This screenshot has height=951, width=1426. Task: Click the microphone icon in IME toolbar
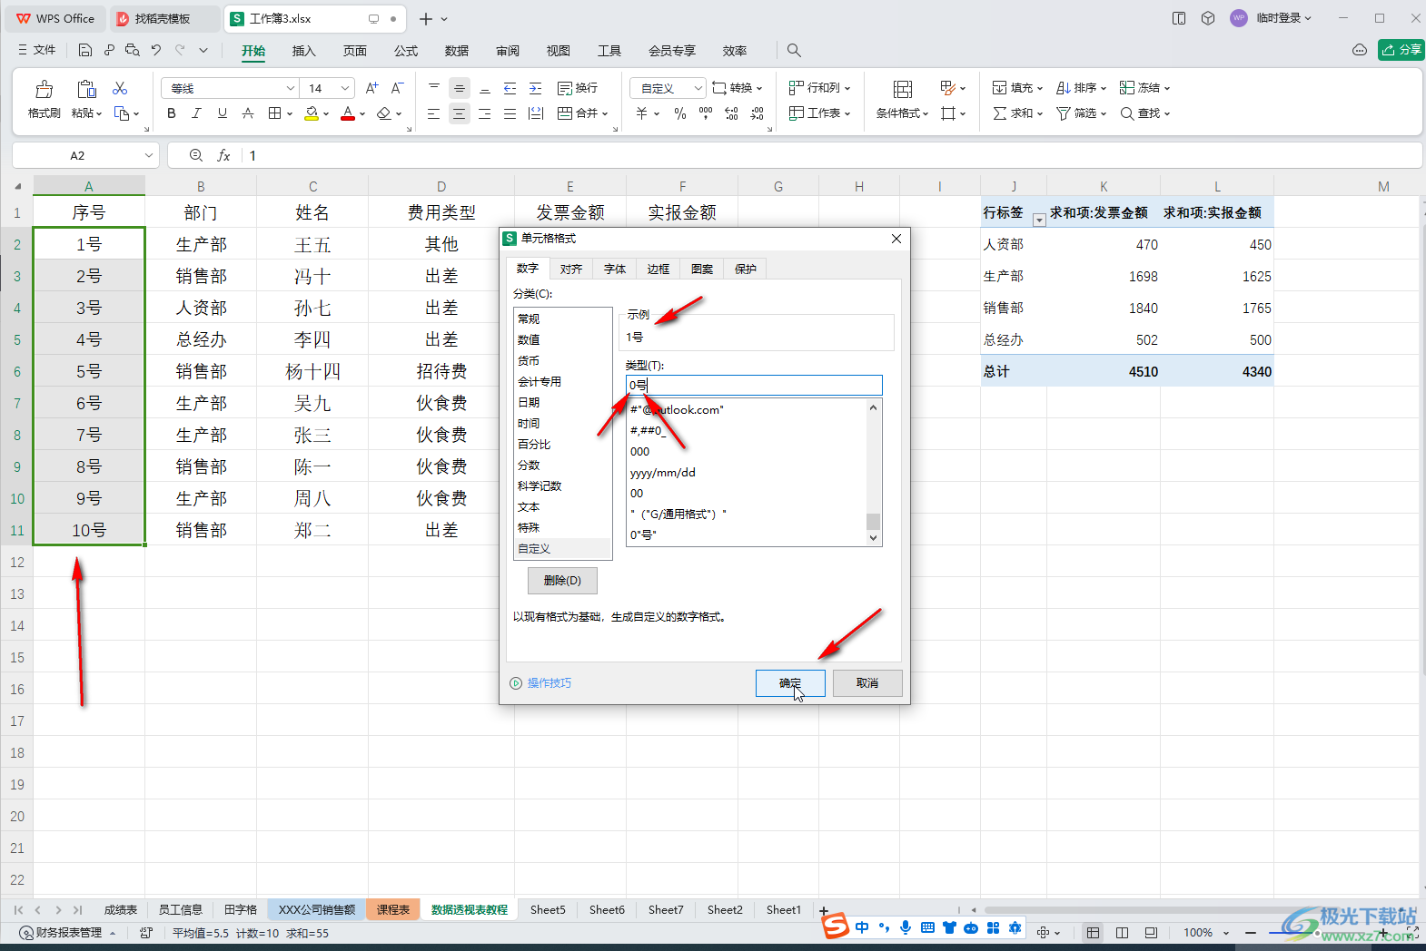[x=906, y=927]
